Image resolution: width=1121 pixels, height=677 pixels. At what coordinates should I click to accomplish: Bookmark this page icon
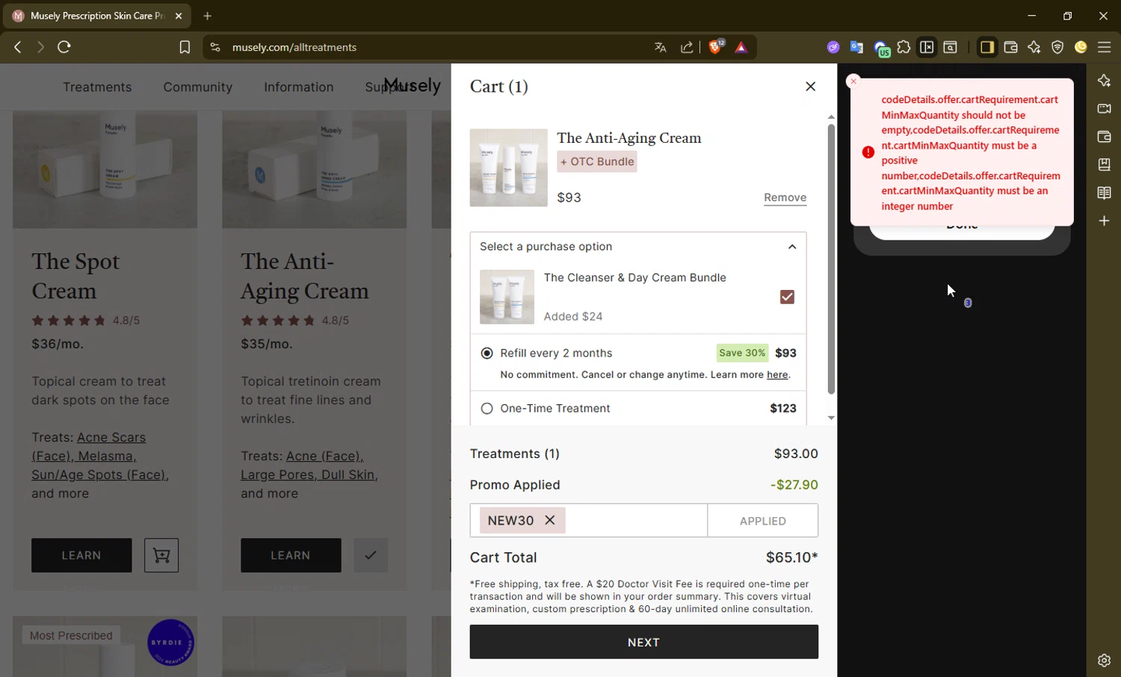[185, 47]
